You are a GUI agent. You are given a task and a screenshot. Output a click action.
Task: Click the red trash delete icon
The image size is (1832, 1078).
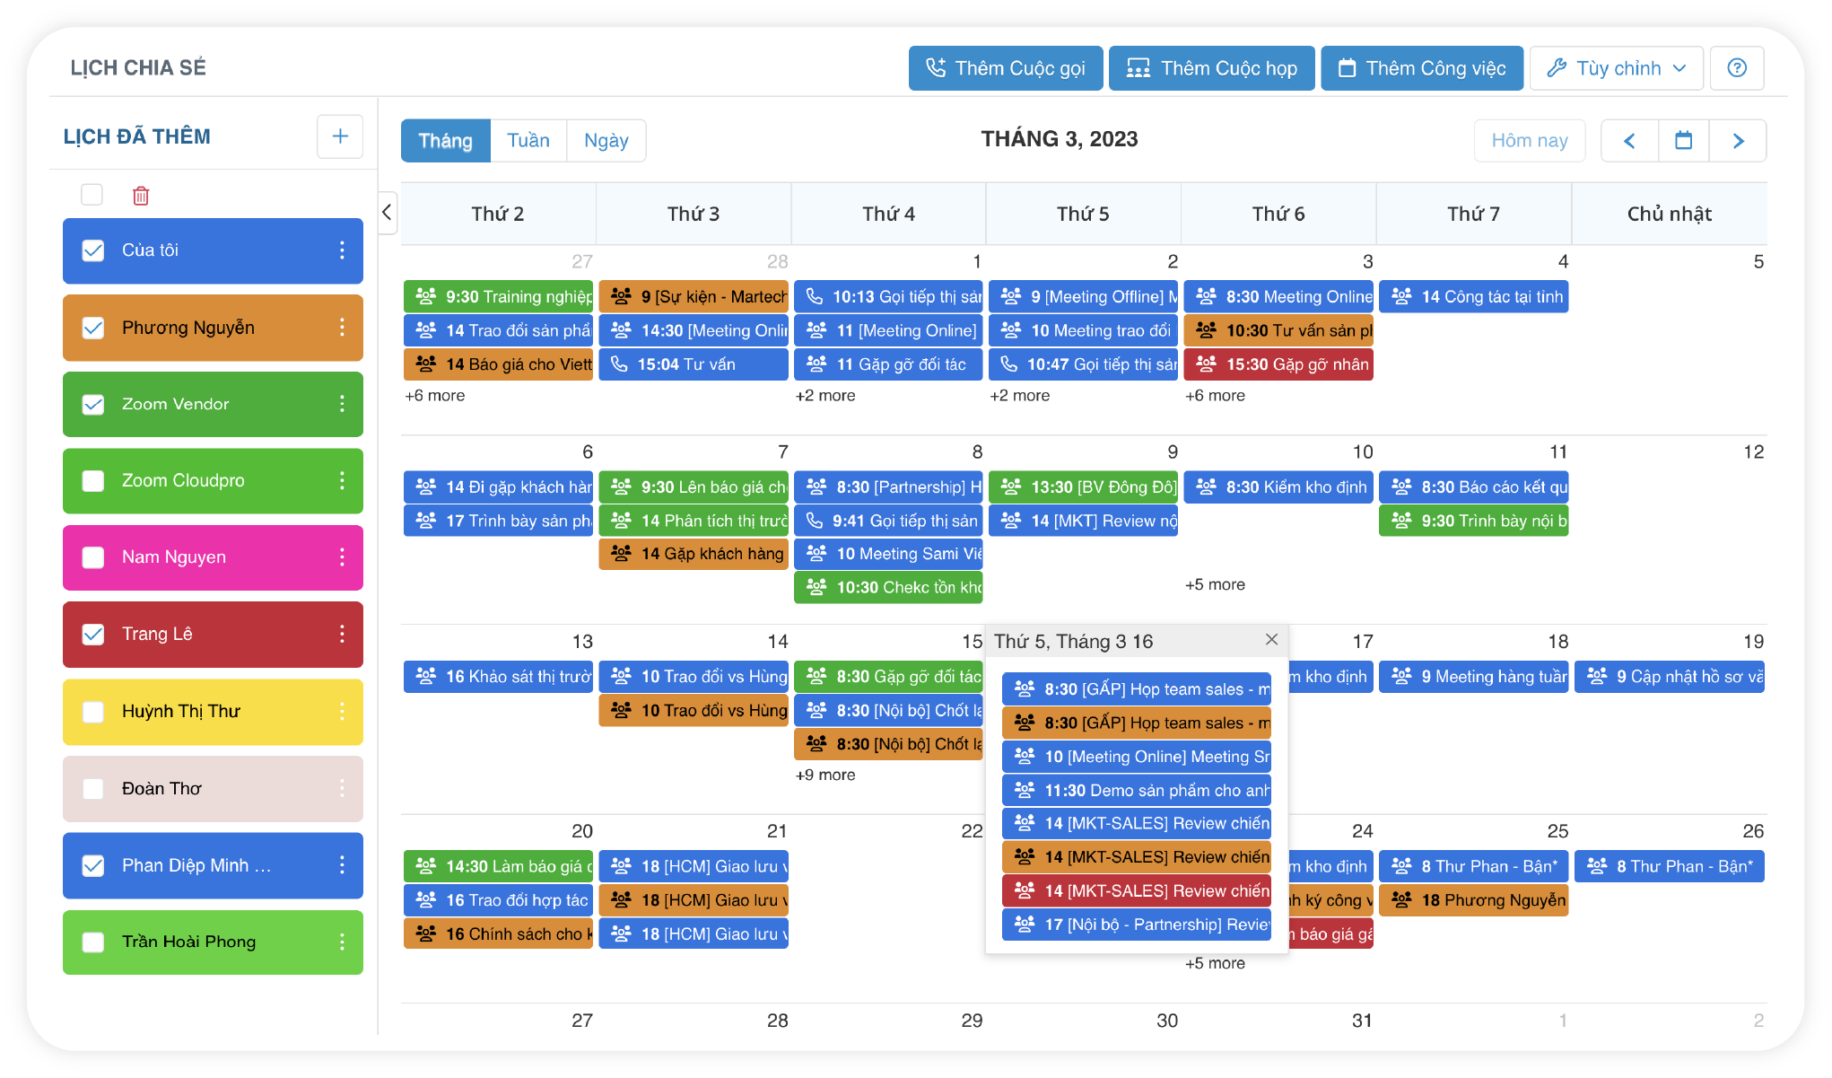pos(141,196)
